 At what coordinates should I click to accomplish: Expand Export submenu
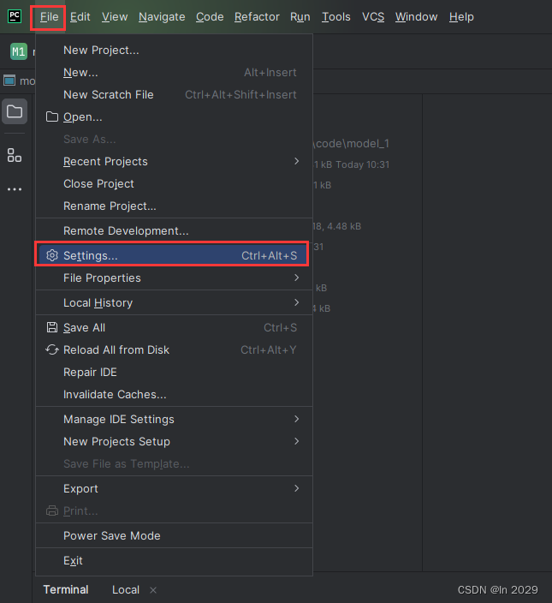coord(174,489)
